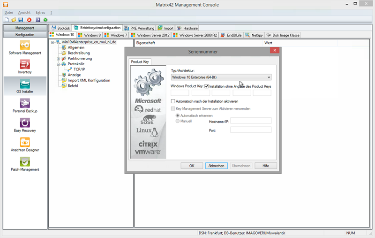Open the Extras menu
Image resolution: width=375 pixels, height=238 pixels.
point(40,12)
